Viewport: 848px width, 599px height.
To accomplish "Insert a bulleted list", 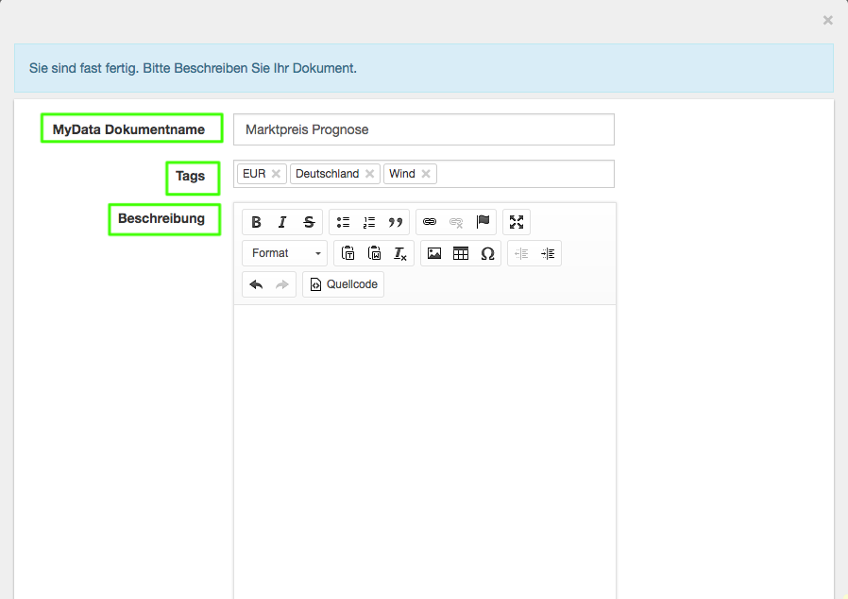I will (343, 222).
